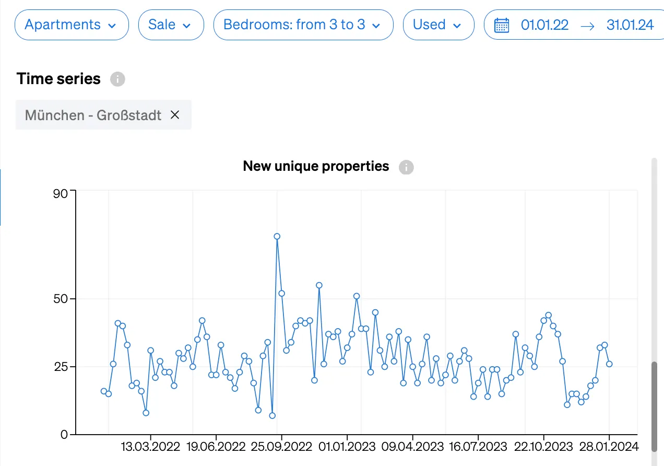The width and height of the screenshot is (664, 466).
Task: Open the Apartments property type dropdown
Action: [x=72, y=25]
